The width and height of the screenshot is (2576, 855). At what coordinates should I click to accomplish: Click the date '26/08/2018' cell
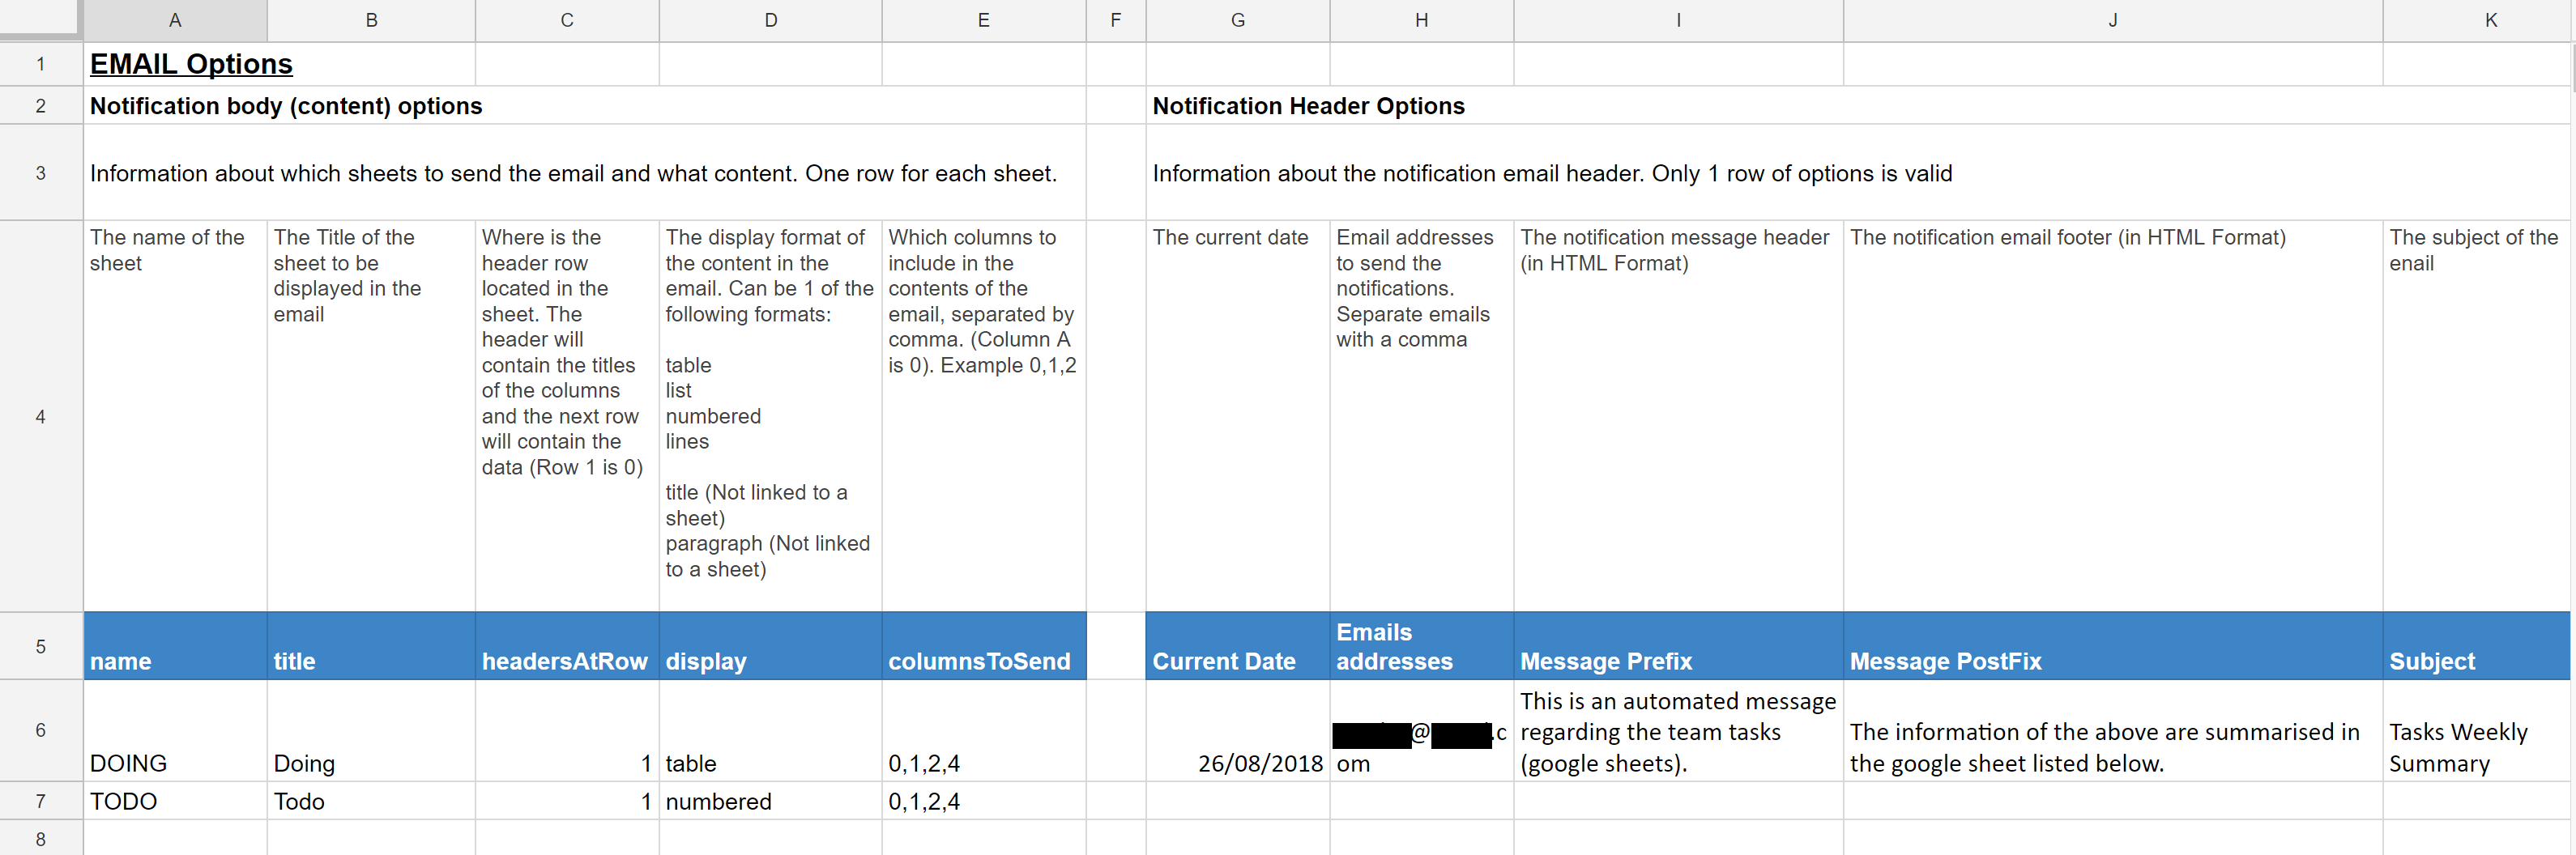pyautogui.click(x=1238, y=731)
